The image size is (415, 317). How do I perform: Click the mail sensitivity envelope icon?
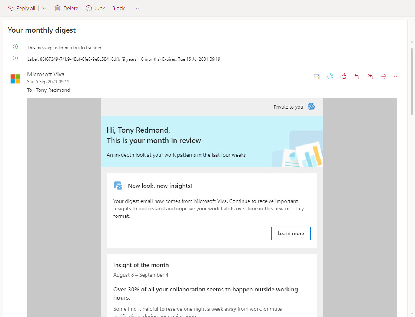click(317, 76)
